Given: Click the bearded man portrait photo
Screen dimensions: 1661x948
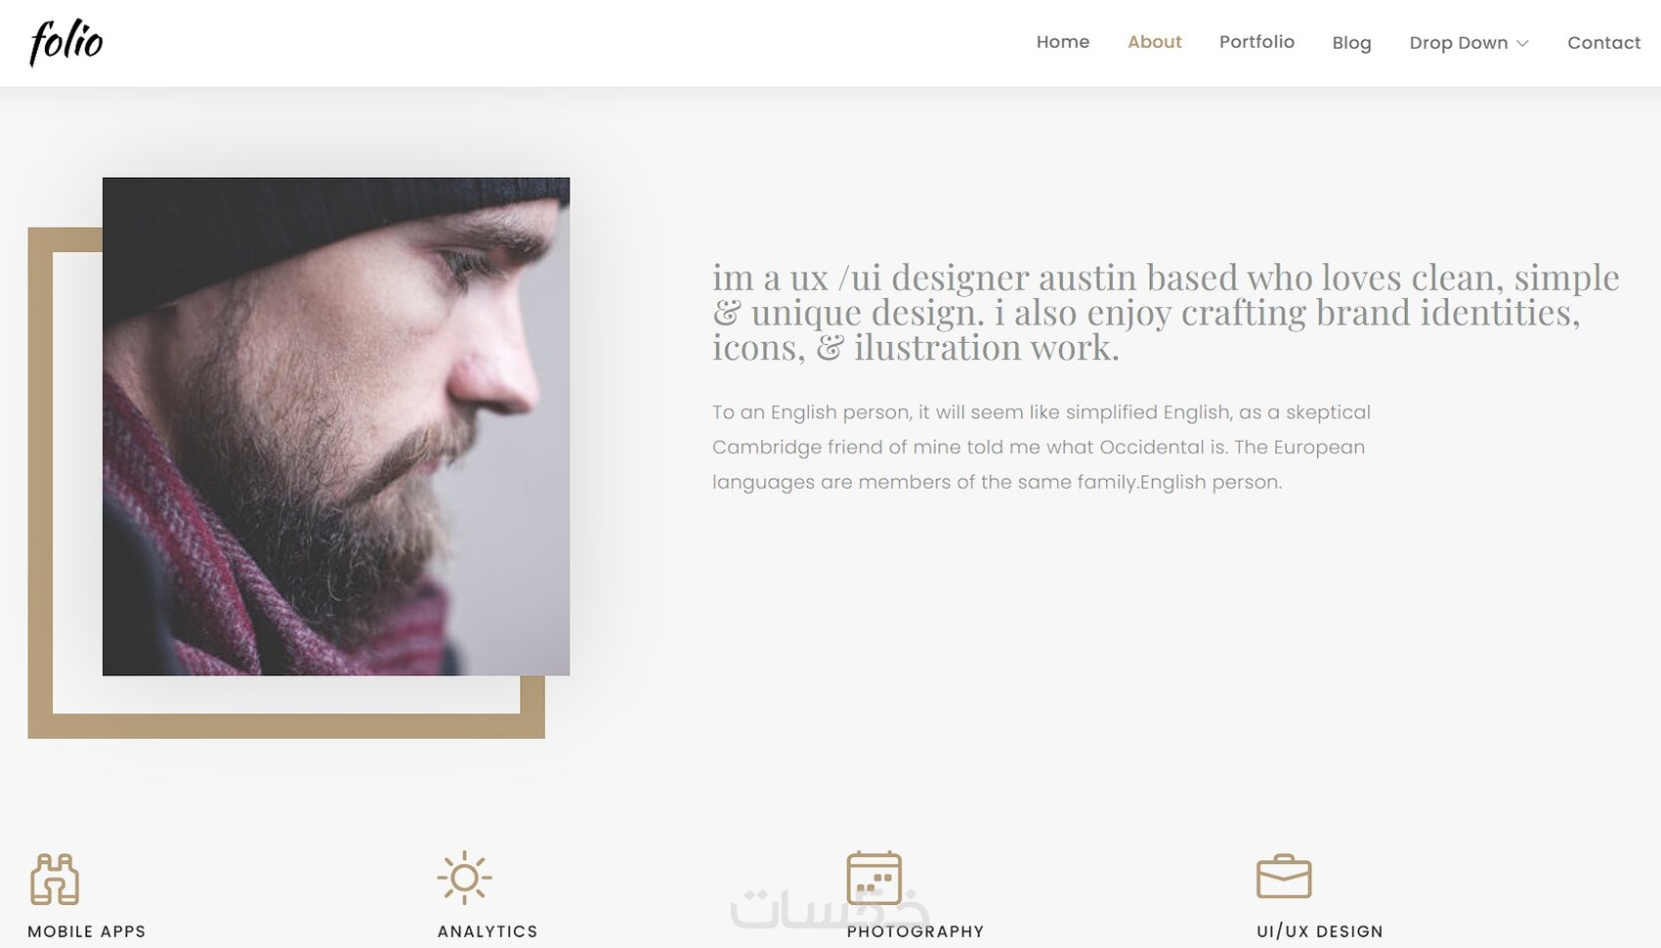Looking at the screenshot, I should (x=336, y=426).
